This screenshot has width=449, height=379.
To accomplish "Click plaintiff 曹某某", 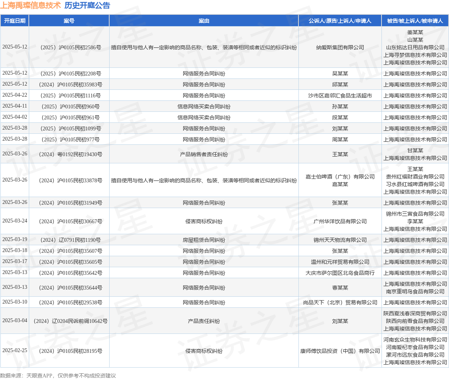I will 340,288.
